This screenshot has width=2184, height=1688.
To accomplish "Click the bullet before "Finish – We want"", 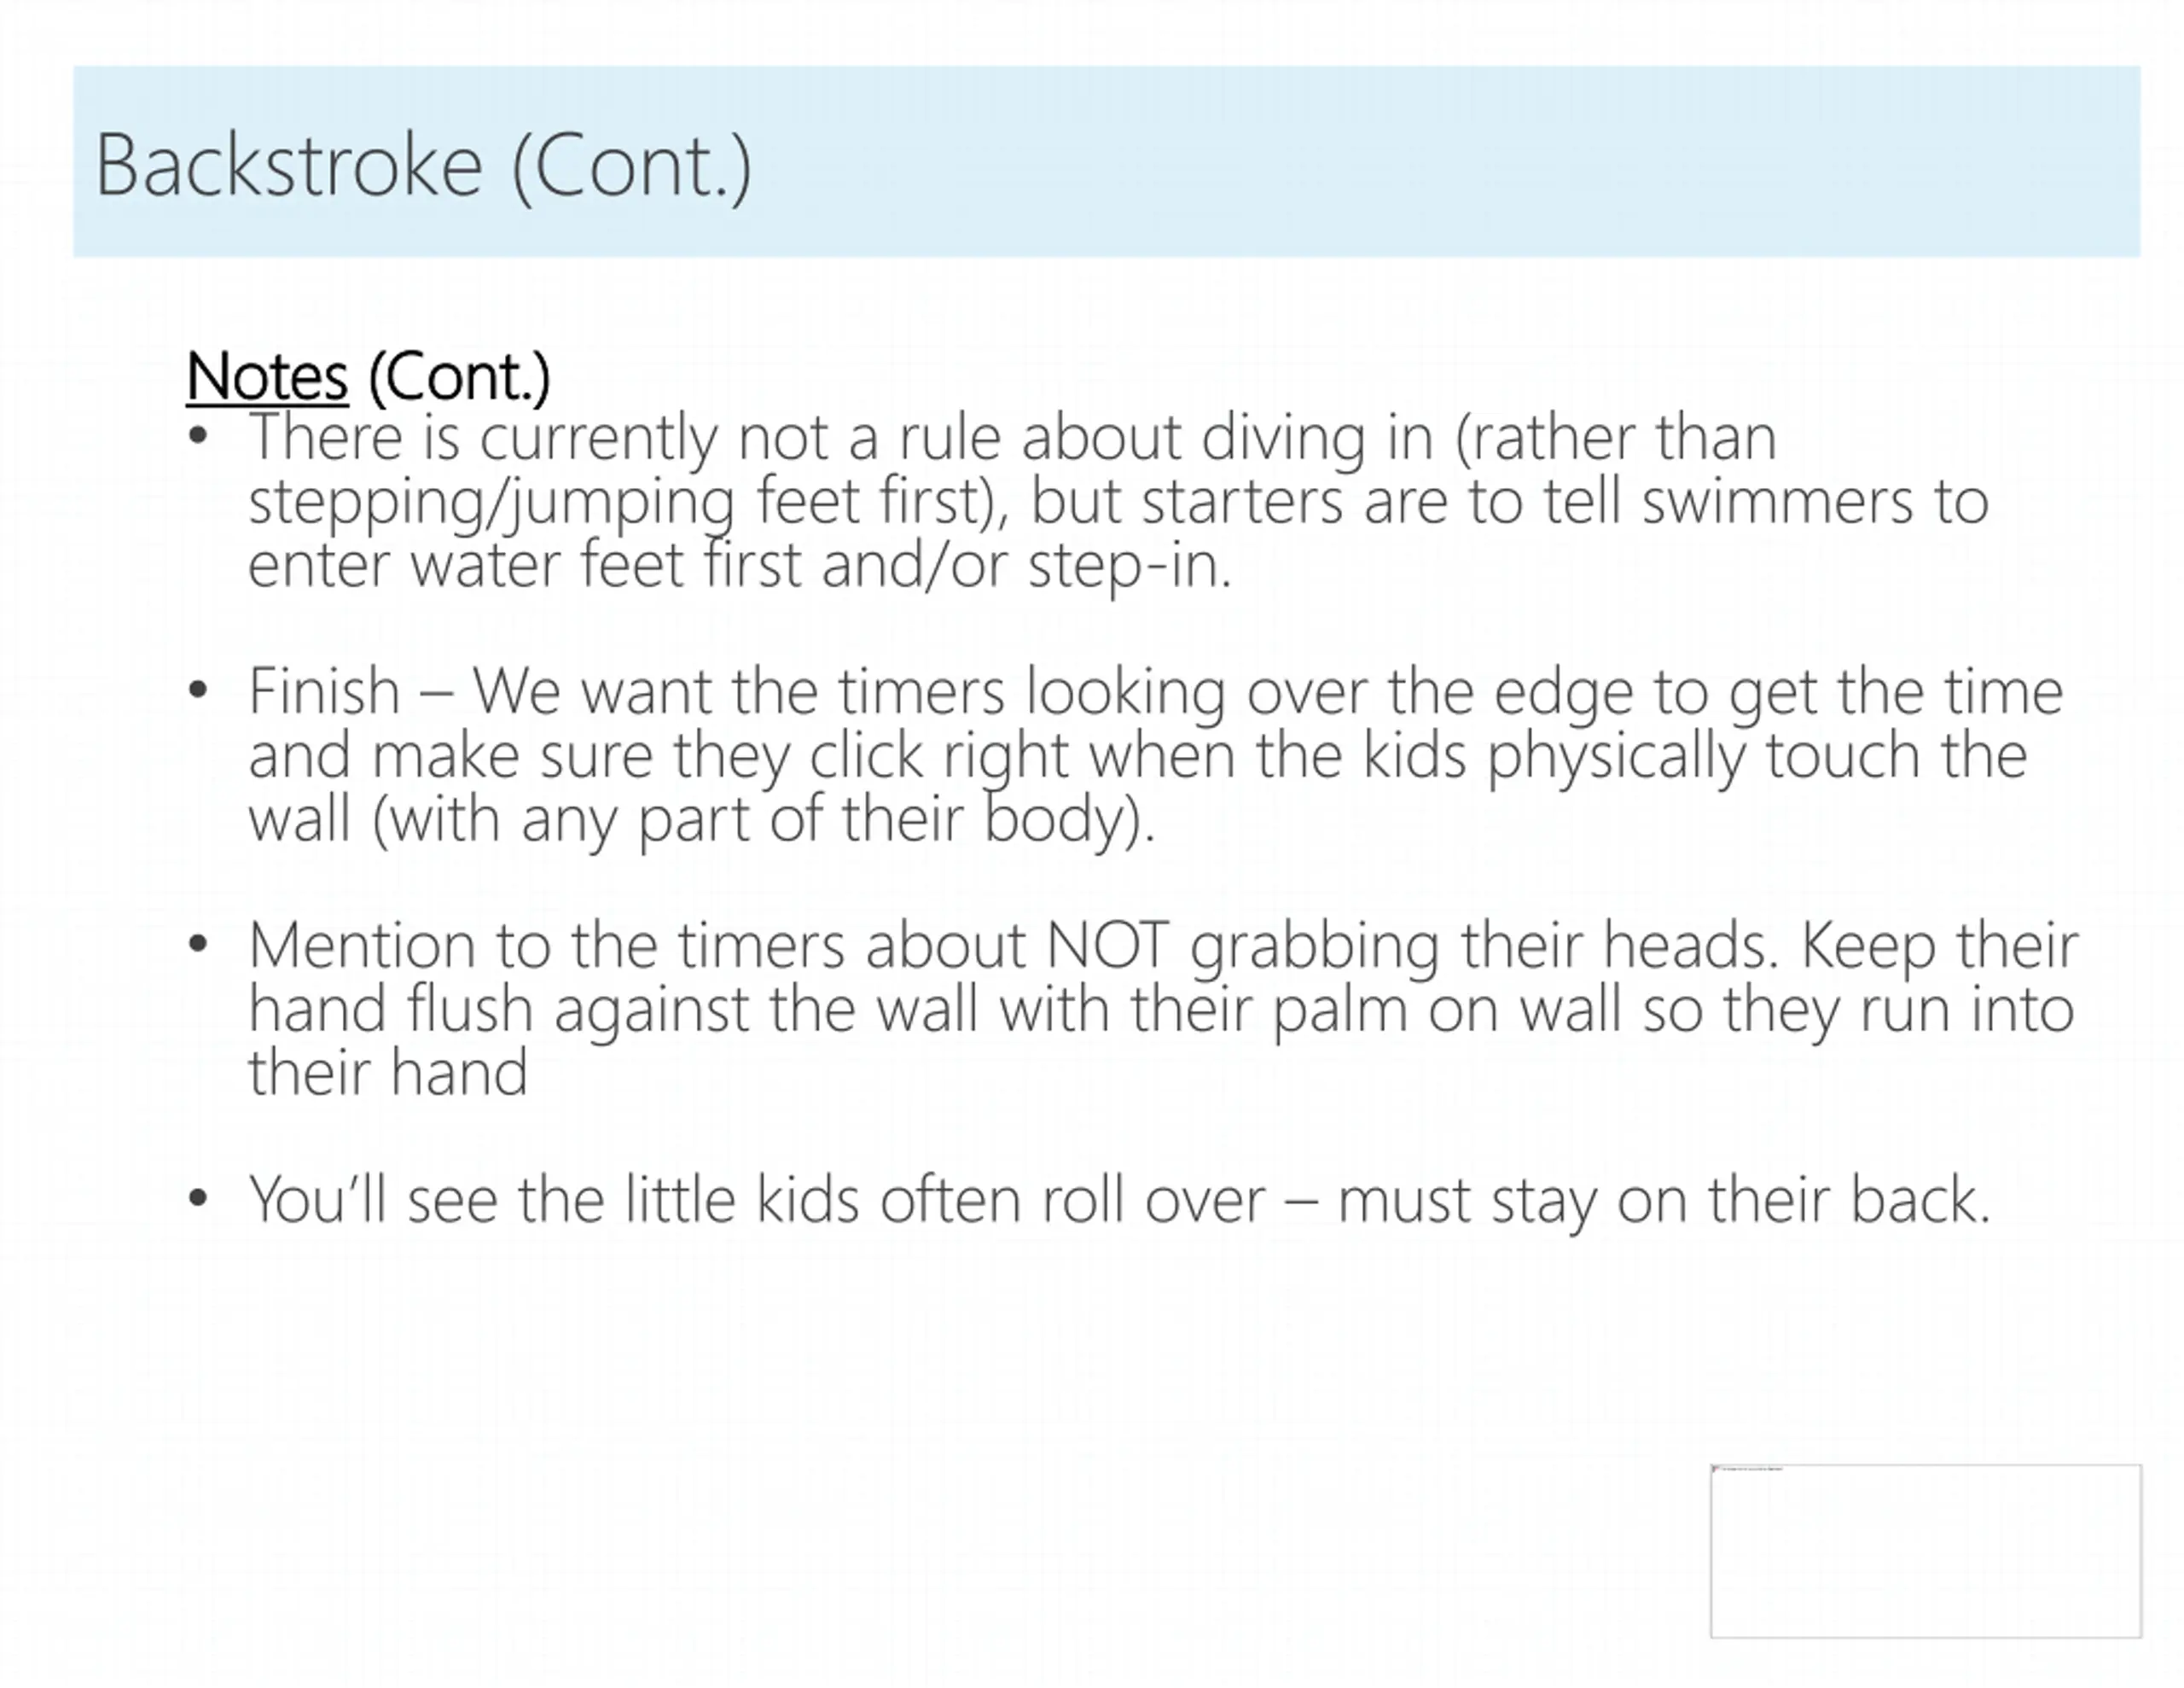I will coord(198,690).
